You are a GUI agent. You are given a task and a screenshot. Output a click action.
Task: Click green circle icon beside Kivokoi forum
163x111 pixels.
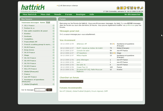[53, 34]
